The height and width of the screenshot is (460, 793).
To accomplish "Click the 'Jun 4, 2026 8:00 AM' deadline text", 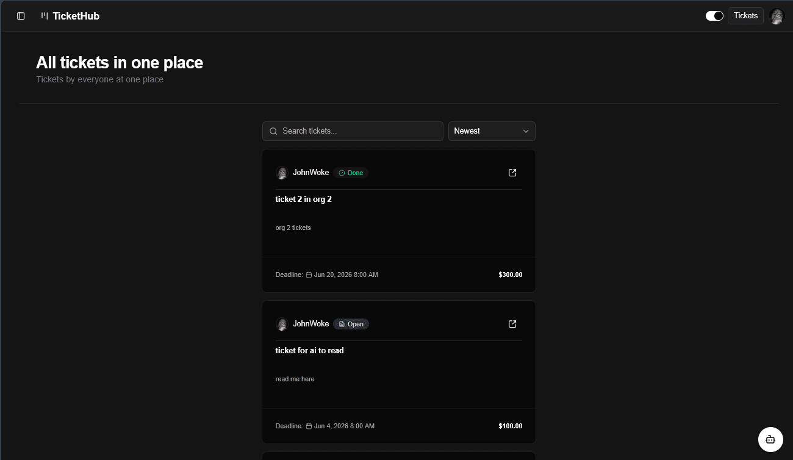I will (345, 426).
